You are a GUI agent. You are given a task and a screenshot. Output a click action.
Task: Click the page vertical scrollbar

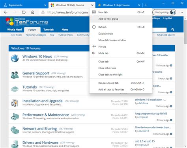tap(185, 32)
